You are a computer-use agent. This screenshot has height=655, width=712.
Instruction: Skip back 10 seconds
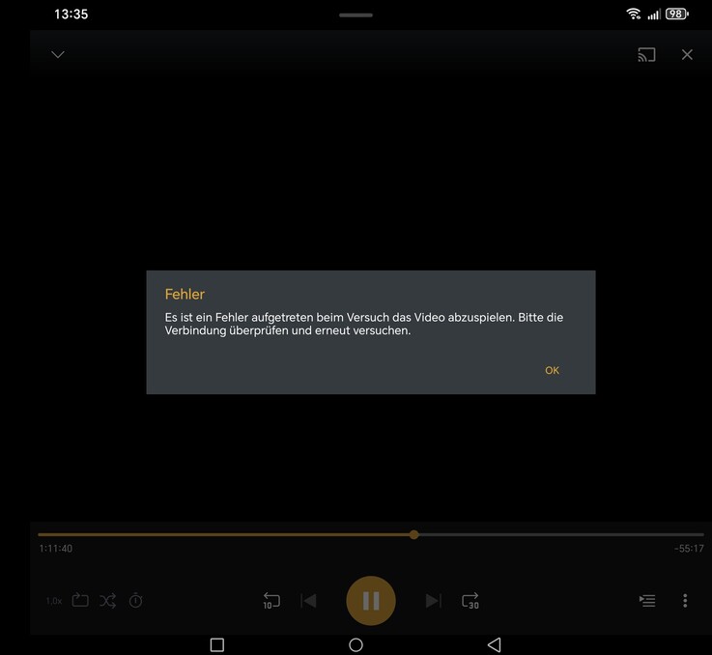(271, 601)
